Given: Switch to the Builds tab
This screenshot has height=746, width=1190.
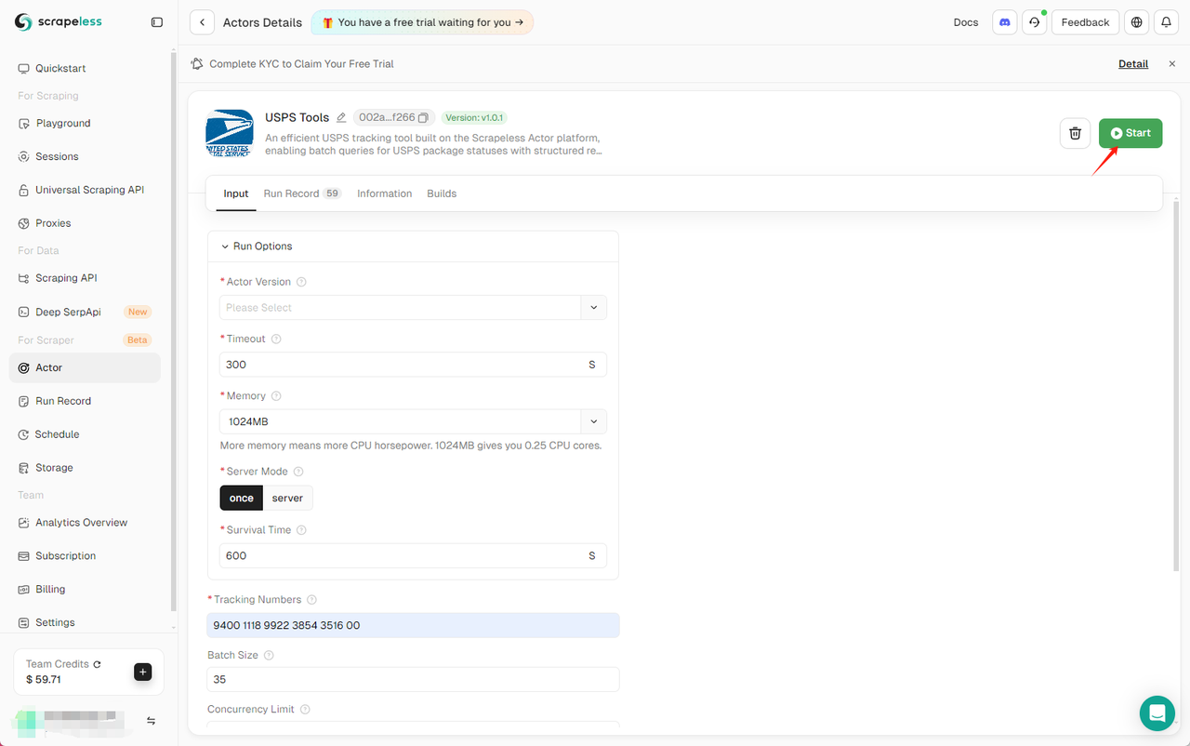Looking at the screenshot, I should [442, 193].
